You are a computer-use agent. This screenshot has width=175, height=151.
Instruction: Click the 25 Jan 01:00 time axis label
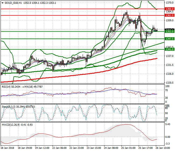pos(128,148)
